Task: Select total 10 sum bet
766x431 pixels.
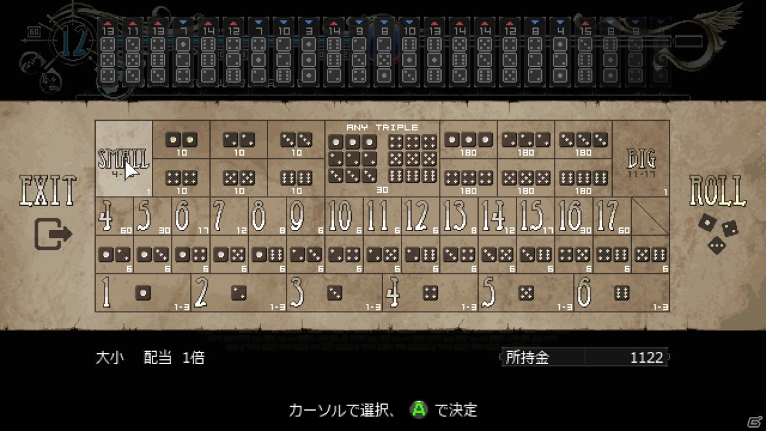Action: coord(344,216)
